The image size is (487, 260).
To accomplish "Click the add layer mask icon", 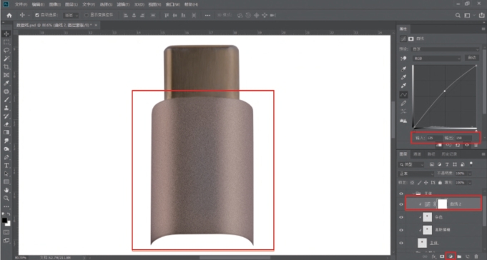I will coord(442,256).
